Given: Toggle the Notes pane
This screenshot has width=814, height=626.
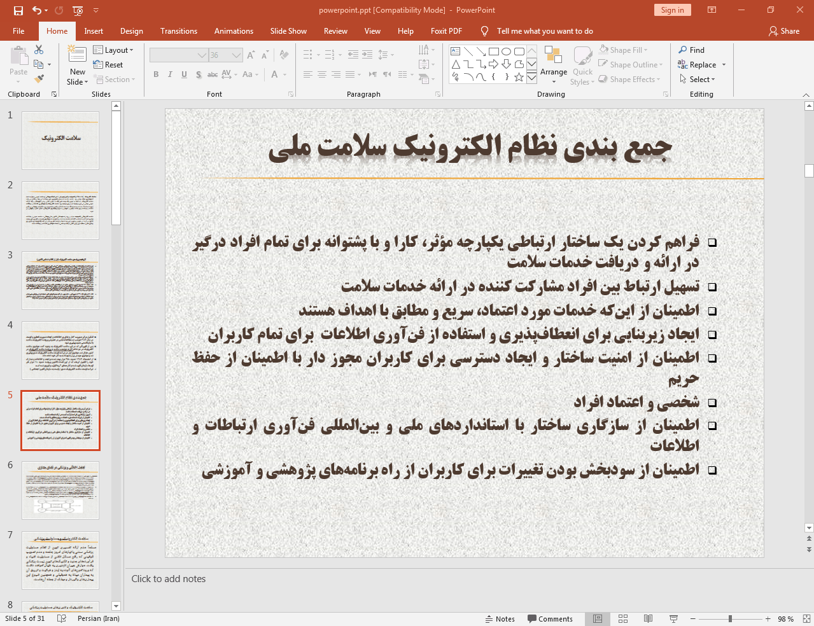Looking at the screenshot, I should coord(500,619).
